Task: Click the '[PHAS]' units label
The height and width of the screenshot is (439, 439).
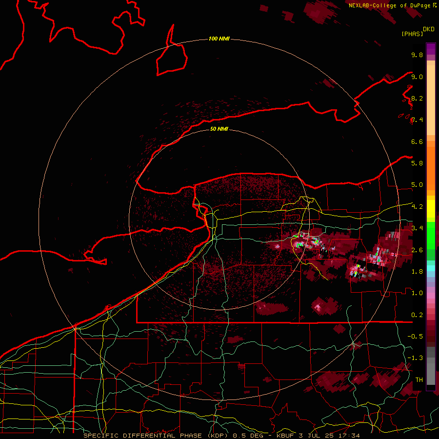Action: click(412, 34)
